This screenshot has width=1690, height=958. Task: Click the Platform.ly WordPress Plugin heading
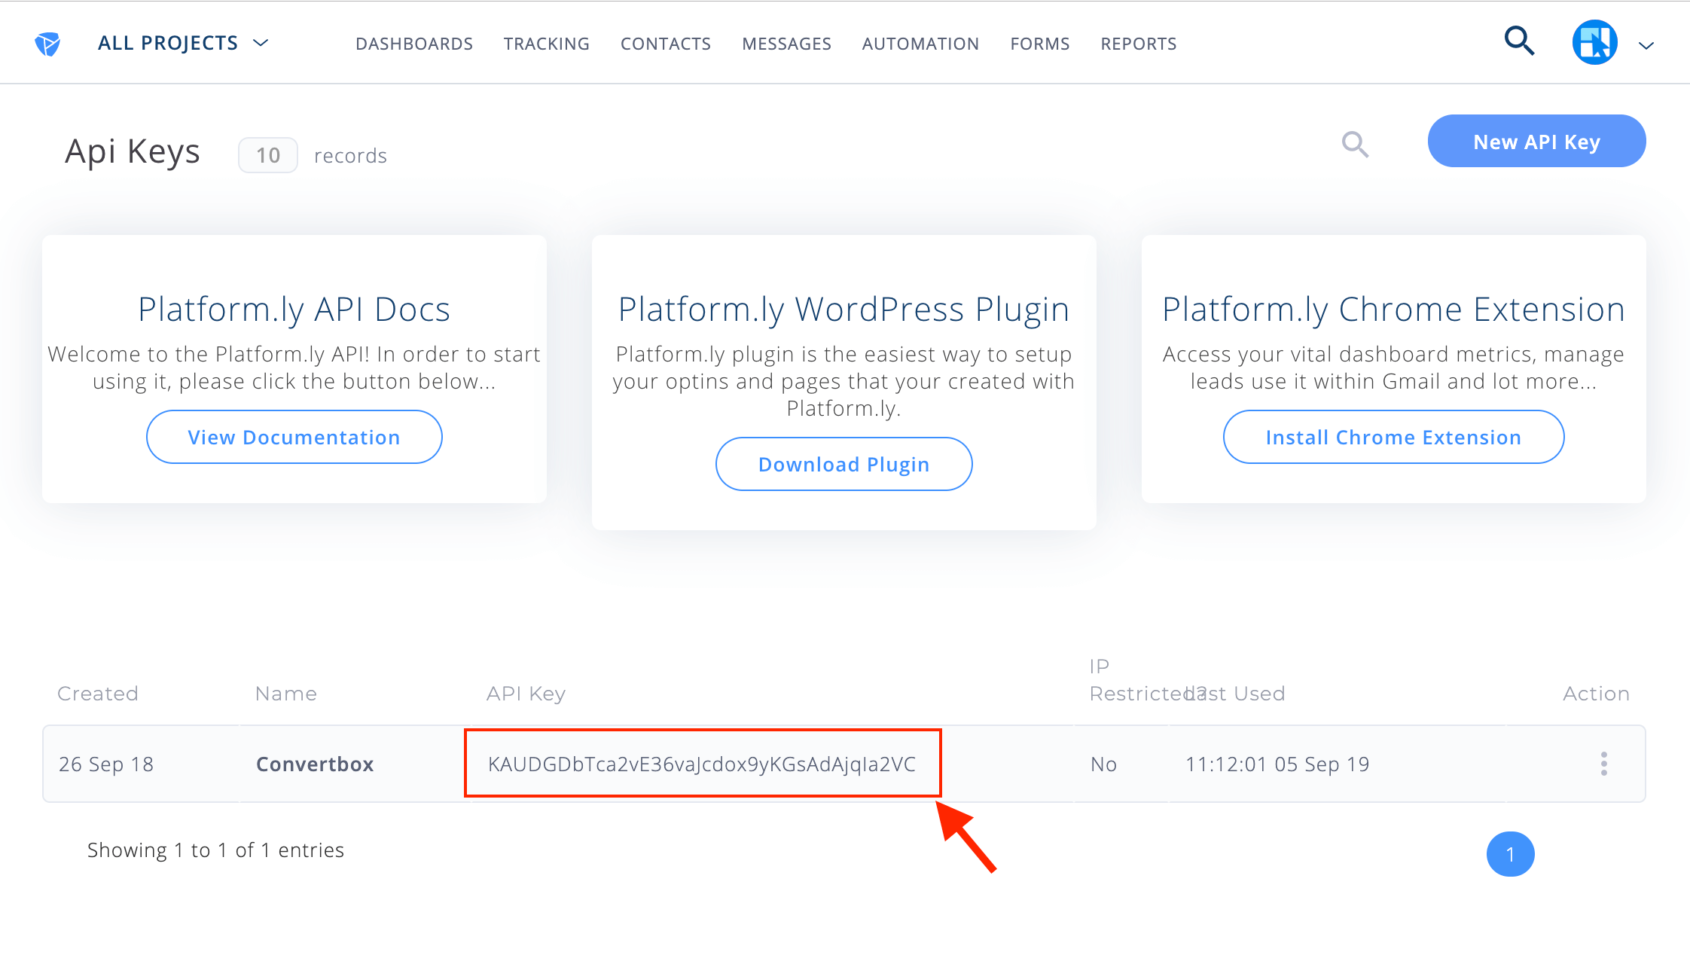[843, 310]
